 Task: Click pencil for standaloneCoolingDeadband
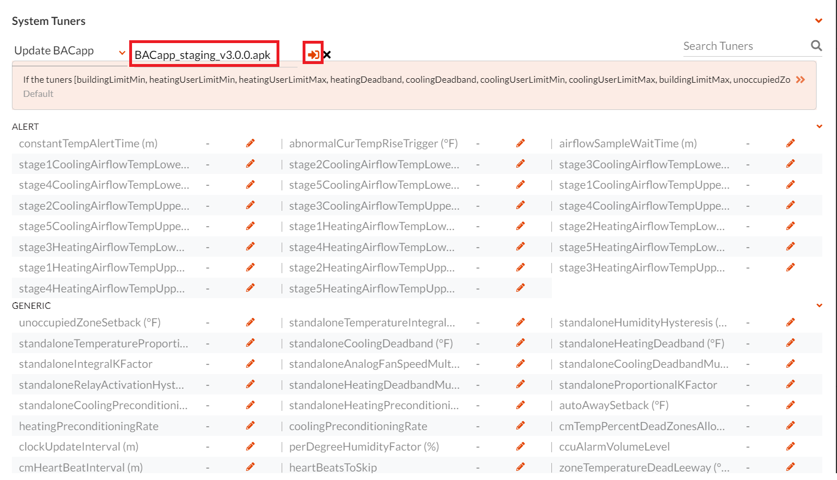[x=520, y=343]
